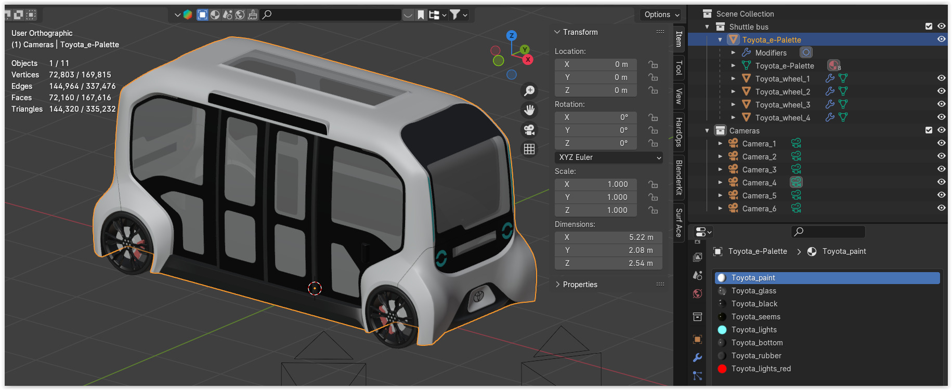The height and width of the screenshot is (390, 952).
Task: Click the Dimensions X 5.22 m field
Action: (608, 237)
